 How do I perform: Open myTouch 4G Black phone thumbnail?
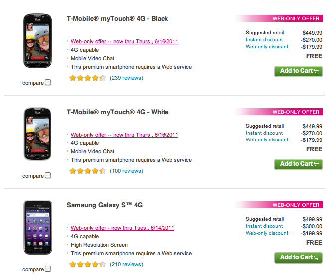(x=37, y=44)
